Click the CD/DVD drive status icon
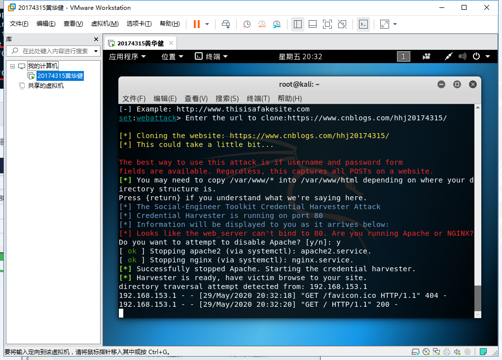This screenshot has height=360, width=502. 426,352
